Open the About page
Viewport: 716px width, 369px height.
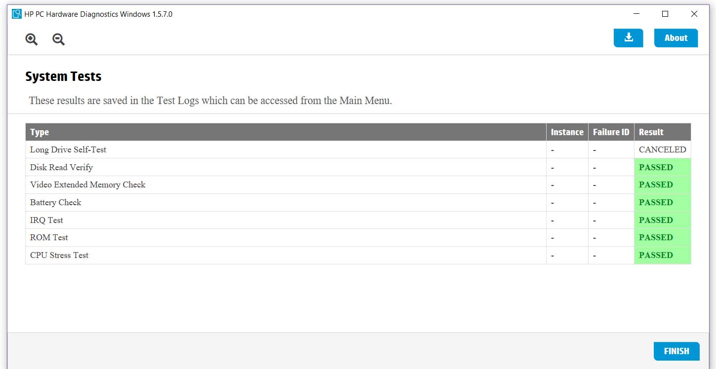tap(676, 38)
